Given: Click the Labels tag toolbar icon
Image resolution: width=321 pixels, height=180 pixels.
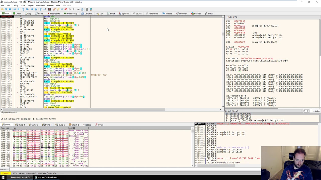Looking at the screenshot, I should (62, 9).
